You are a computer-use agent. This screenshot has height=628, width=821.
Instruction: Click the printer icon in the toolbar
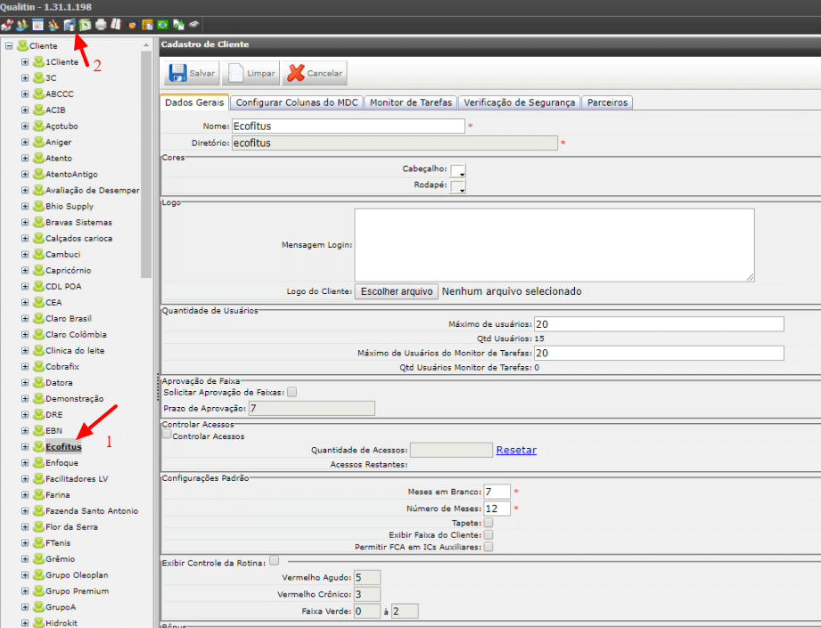101,24
